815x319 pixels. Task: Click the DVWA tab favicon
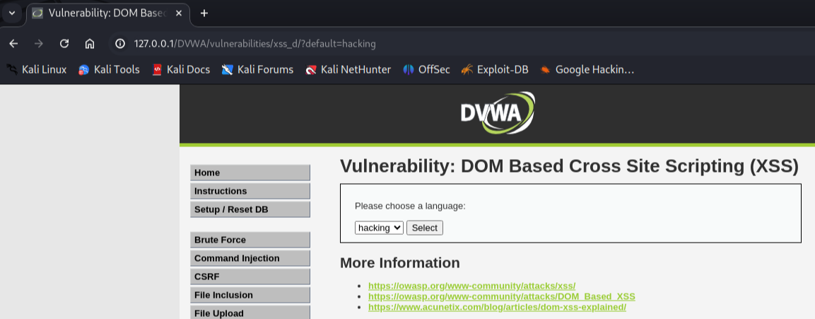[x=37, y=13]
